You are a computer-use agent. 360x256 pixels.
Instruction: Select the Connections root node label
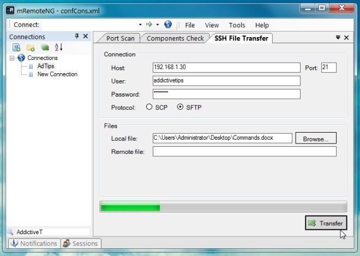[43, 58]
